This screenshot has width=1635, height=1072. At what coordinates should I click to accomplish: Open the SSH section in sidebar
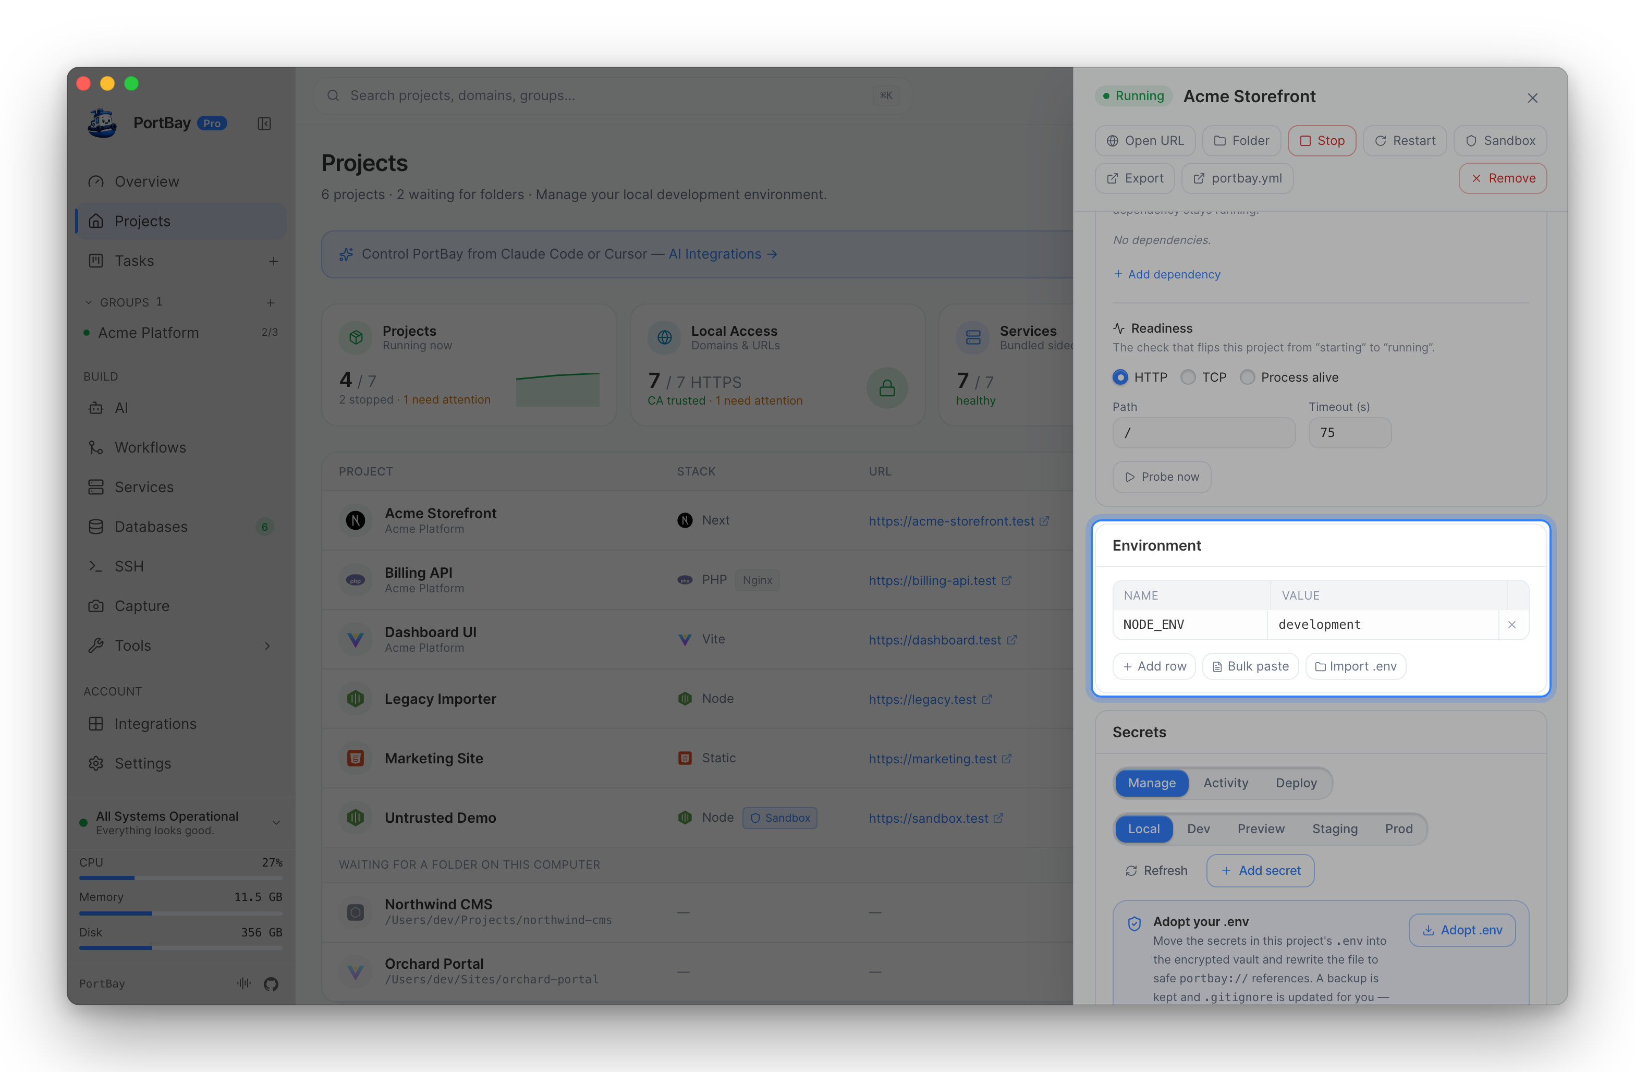coord(181,566)
